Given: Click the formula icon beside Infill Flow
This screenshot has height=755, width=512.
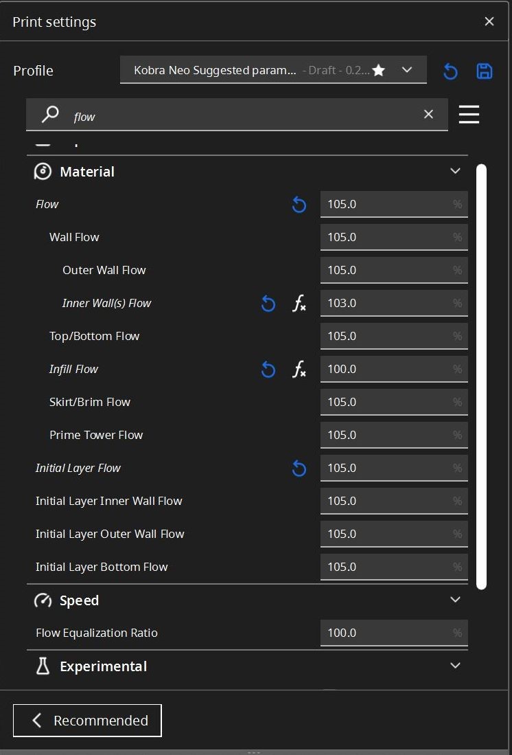Looking at the screenshot, I should click(x=299, y=370).
